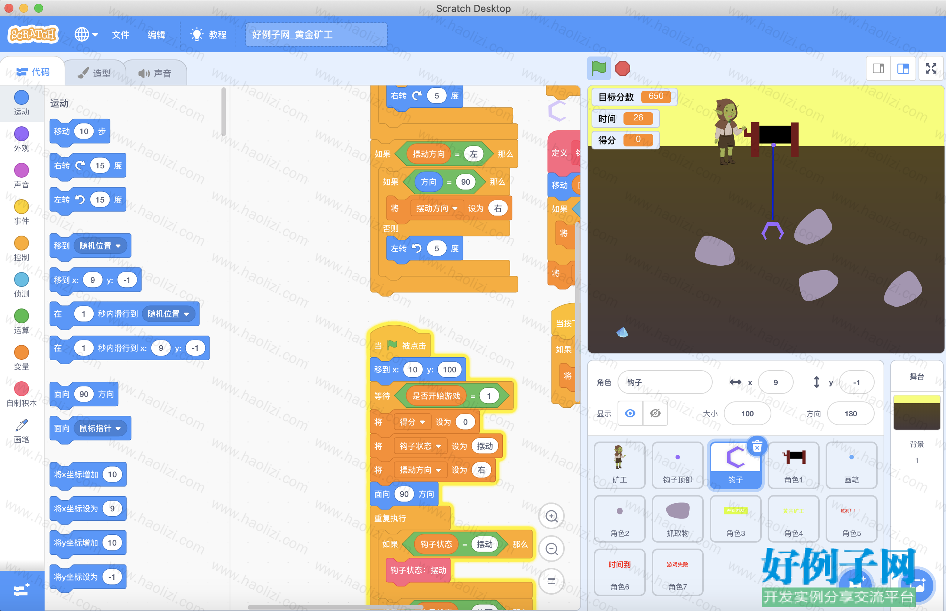Image resolution: width=946 pixels, height=611 pixels.
Task: Click the block palette vertical scrollbar
Action: pos(223,112)
